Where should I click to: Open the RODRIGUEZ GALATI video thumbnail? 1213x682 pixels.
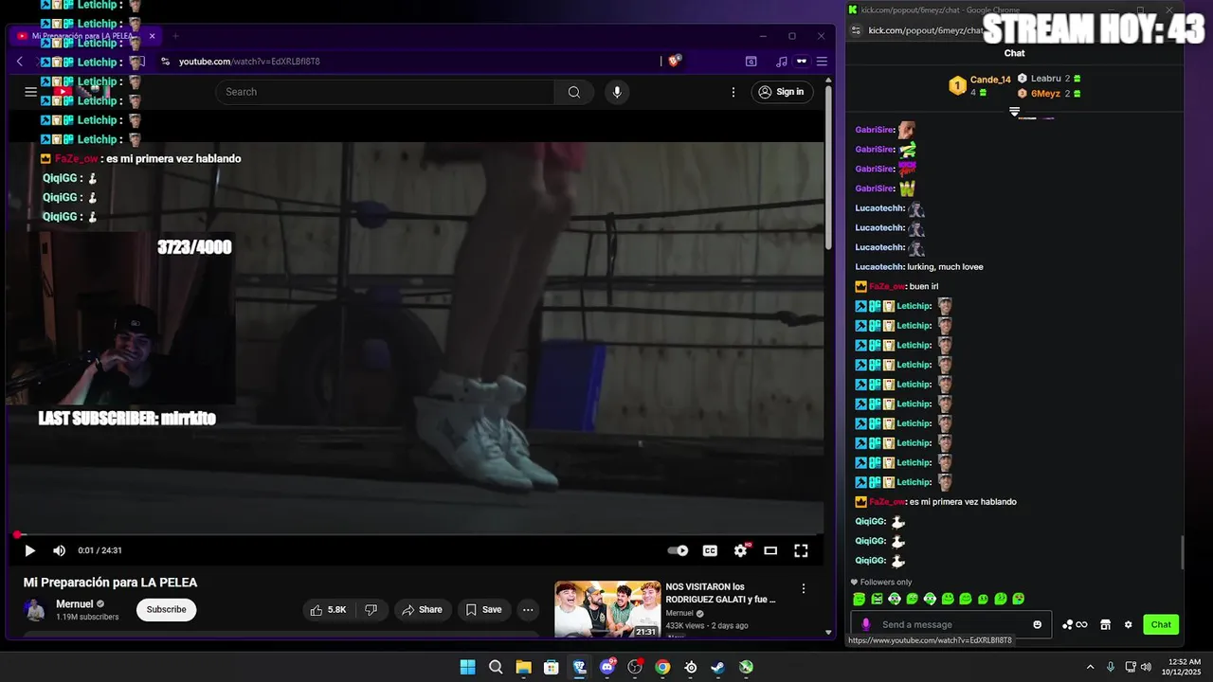pos(607,609)
